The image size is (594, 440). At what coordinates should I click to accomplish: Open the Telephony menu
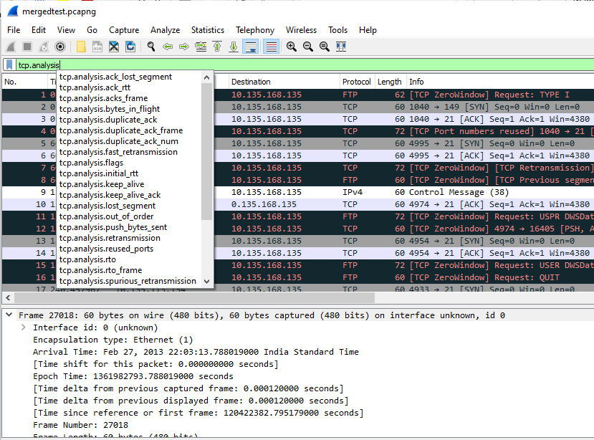[255, 30]
